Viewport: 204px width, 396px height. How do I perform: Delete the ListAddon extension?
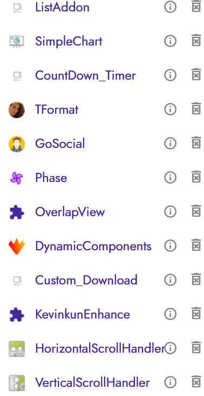pos(196,7)
